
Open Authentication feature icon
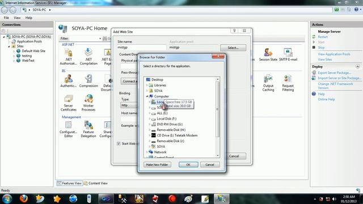click(68, 81)
